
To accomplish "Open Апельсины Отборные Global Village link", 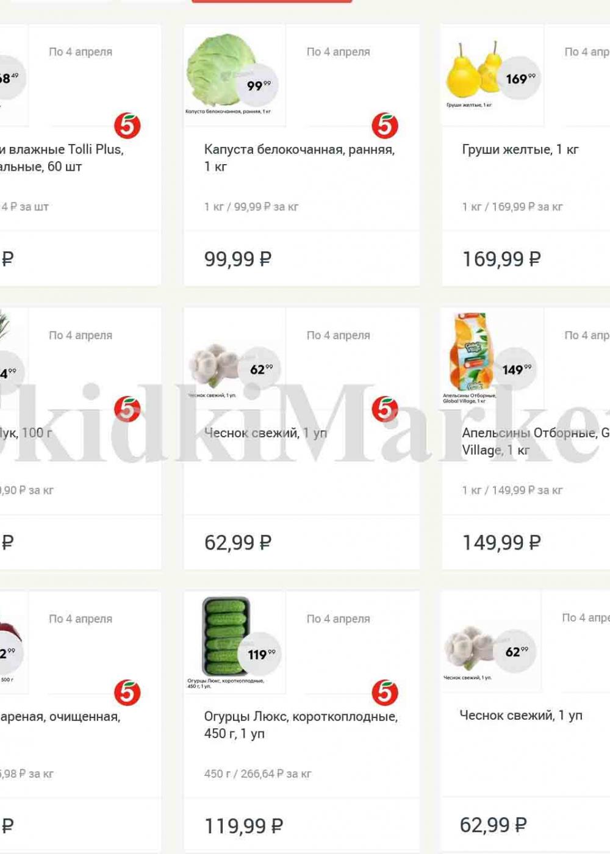I will 536,442.
